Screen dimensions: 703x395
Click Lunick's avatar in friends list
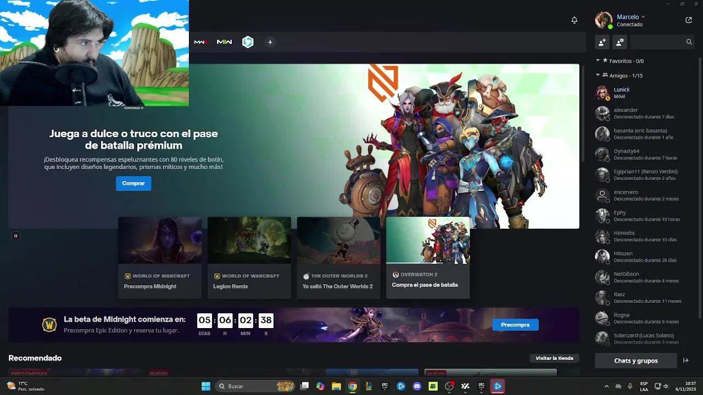pos(602,93)
